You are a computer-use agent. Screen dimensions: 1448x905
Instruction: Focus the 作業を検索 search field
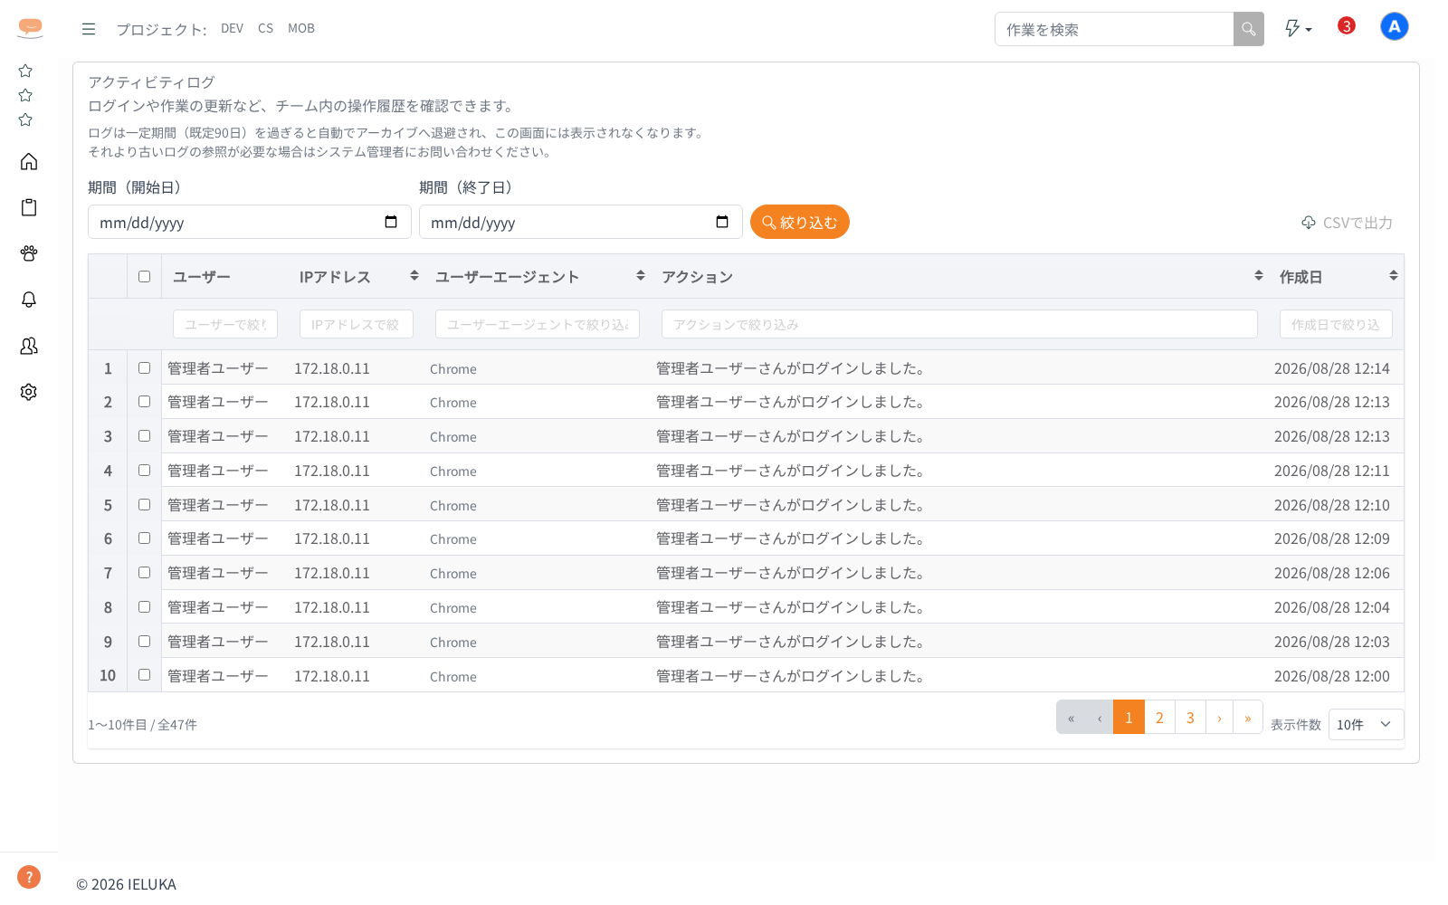point(1114,29)
